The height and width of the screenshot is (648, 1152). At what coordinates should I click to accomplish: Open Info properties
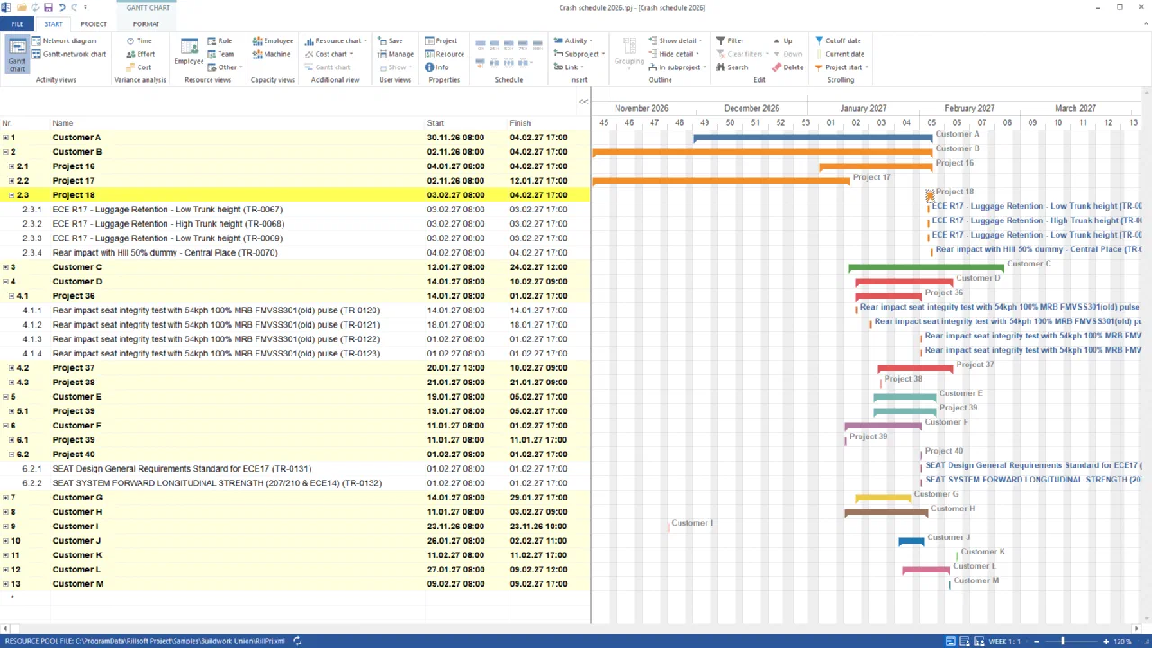tap(436, 67)
